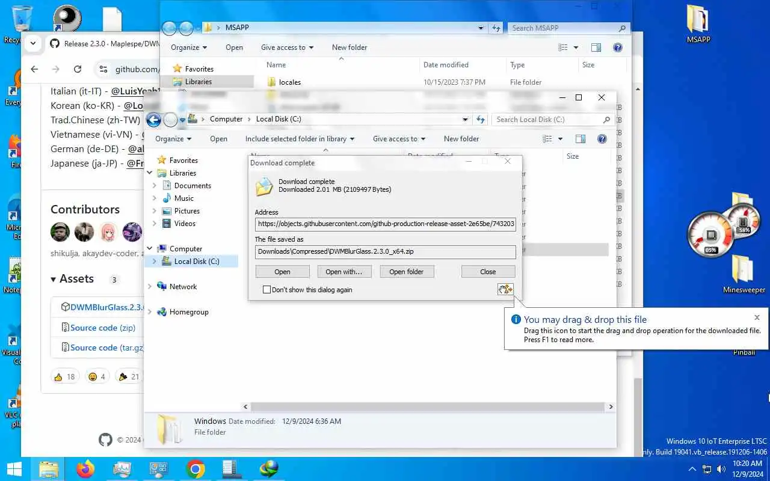Click Computer breadcrumb in Local Disk address bar
Image resolution: width=770 pixels, height=481 pixels.
pyautogui.click(x=226, y=119)
